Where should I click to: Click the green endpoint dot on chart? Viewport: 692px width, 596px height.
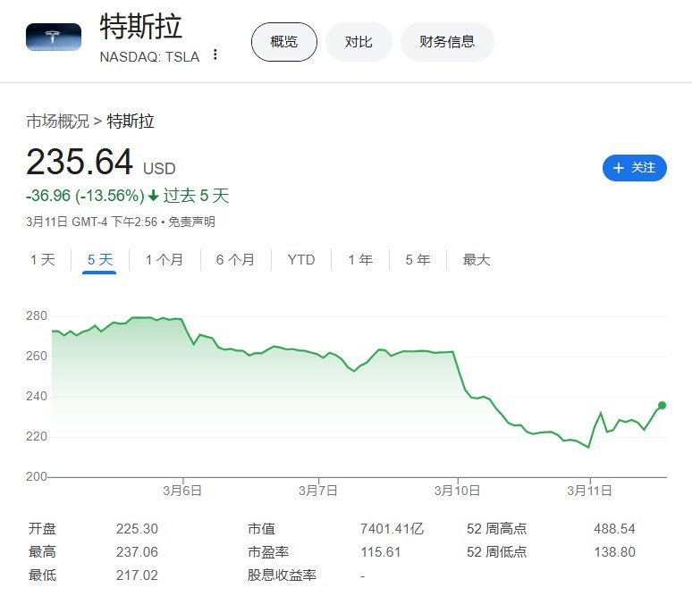point(662,405)
